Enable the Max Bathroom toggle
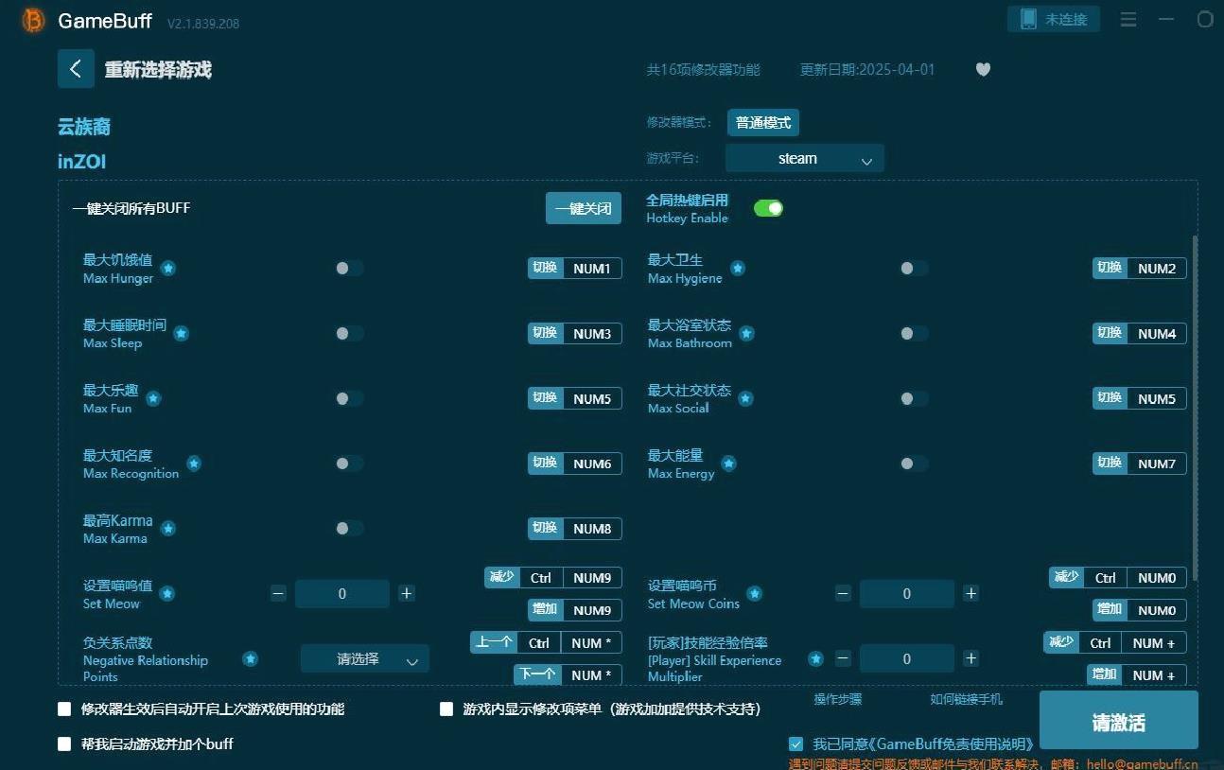 coord(914,334)
